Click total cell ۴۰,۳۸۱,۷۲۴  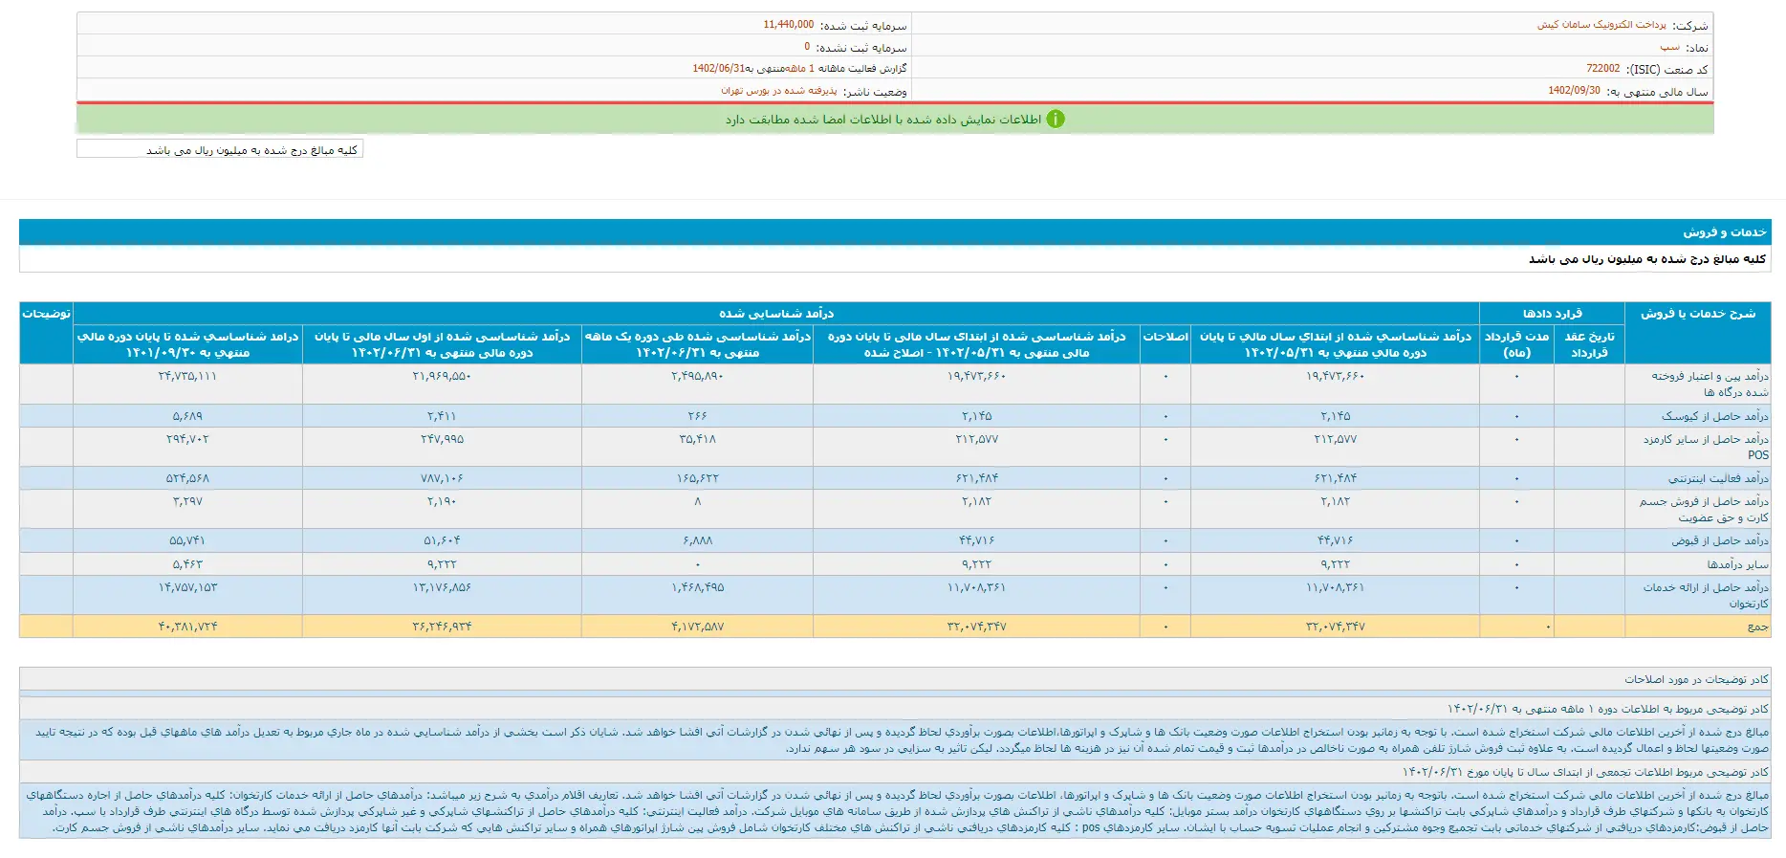[187, 627]
